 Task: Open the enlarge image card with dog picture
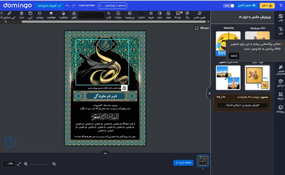pos(257,78)
